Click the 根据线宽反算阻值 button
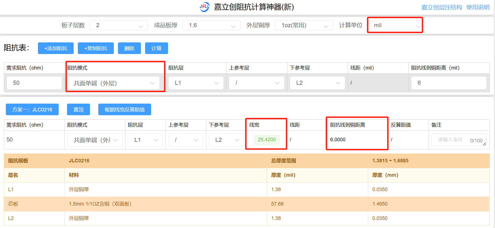Image resolution: width=495 pixels, height=228 pixels. [125, 109]
